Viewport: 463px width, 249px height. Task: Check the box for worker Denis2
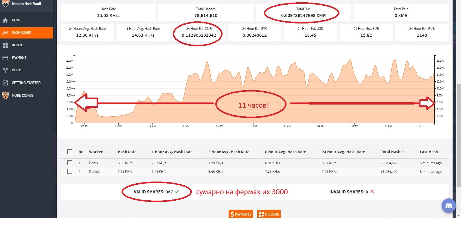coord(70,171)
